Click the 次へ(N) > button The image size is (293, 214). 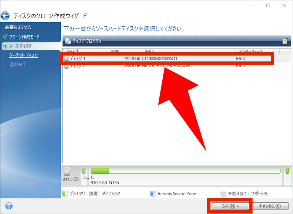pyautogui.click(x=230, y=206)
